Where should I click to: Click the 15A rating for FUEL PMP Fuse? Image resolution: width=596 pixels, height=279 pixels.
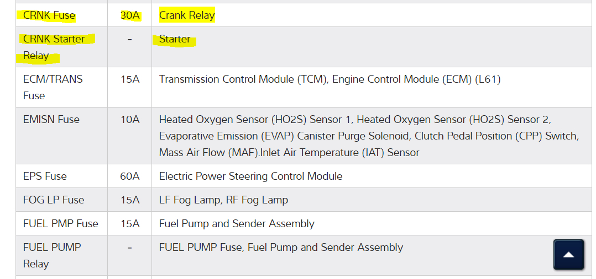[x=130, y=224]
